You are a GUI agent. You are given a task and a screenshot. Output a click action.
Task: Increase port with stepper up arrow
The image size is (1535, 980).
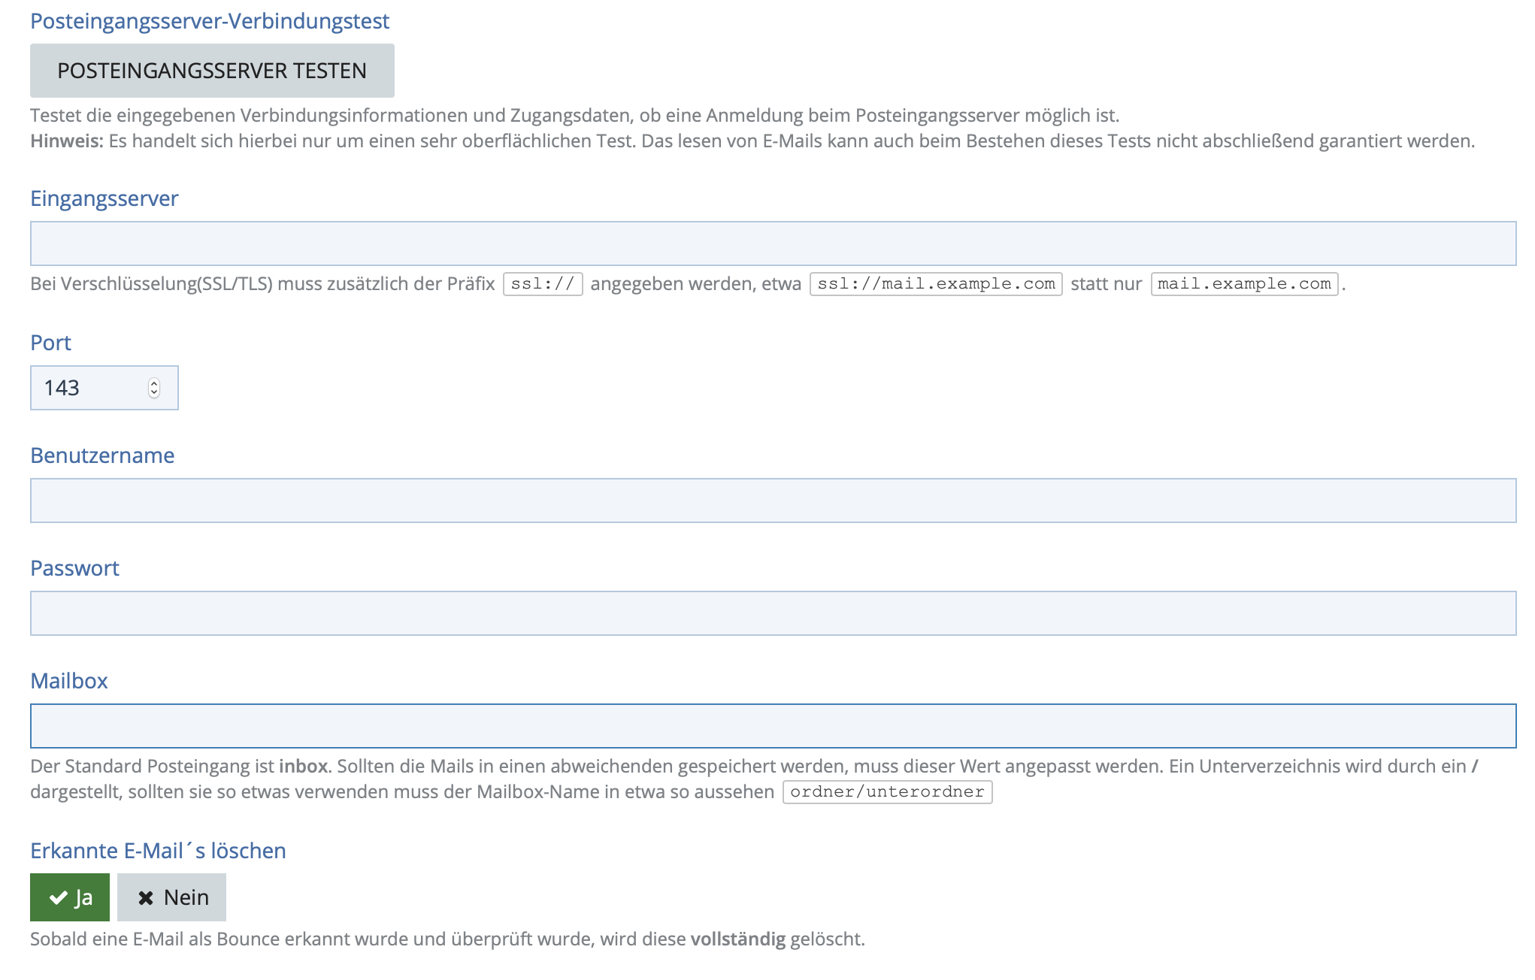click(154, 383)
